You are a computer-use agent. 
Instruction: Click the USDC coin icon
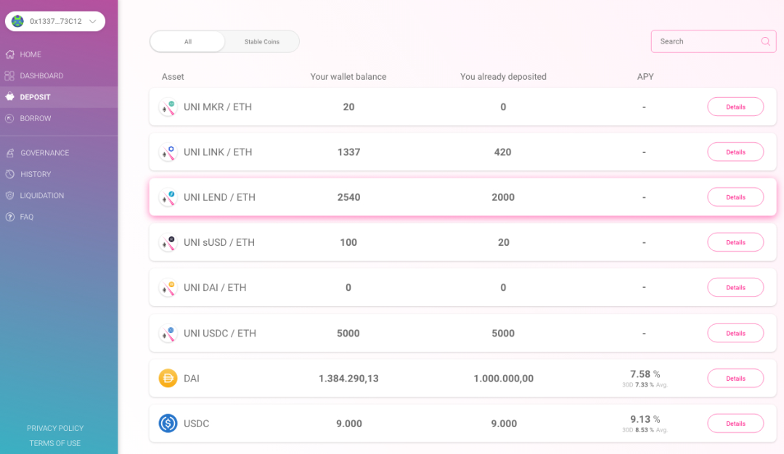coord(168,424)
